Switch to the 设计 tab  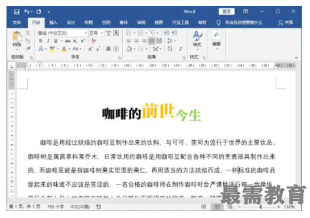pyautogui.click(x=71, y=23)
